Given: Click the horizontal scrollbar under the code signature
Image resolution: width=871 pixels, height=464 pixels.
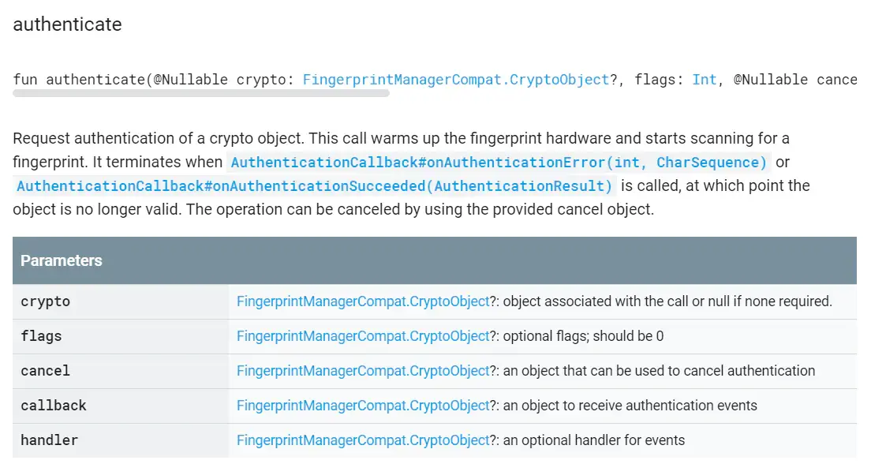Looking at the screenshot, I should pyautogui.click(x=201, y=93).
